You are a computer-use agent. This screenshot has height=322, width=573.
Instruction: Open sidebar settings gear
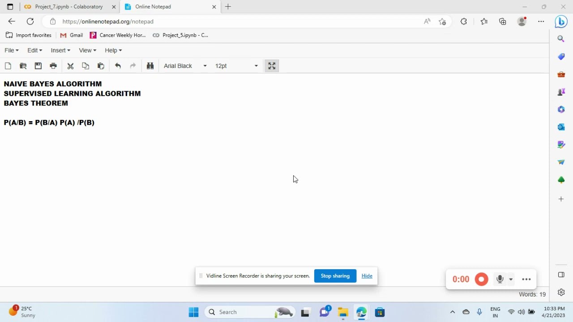tap(561, 292)
